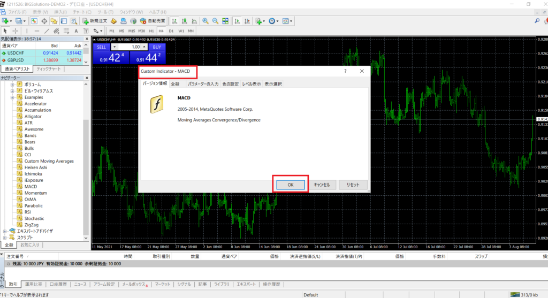
Task: Switch to H1 timeframe
Action: (x=151, y=31)
